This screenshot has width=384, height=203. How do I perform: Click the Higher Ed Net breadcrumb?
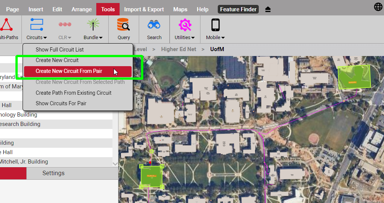[179, 49]
